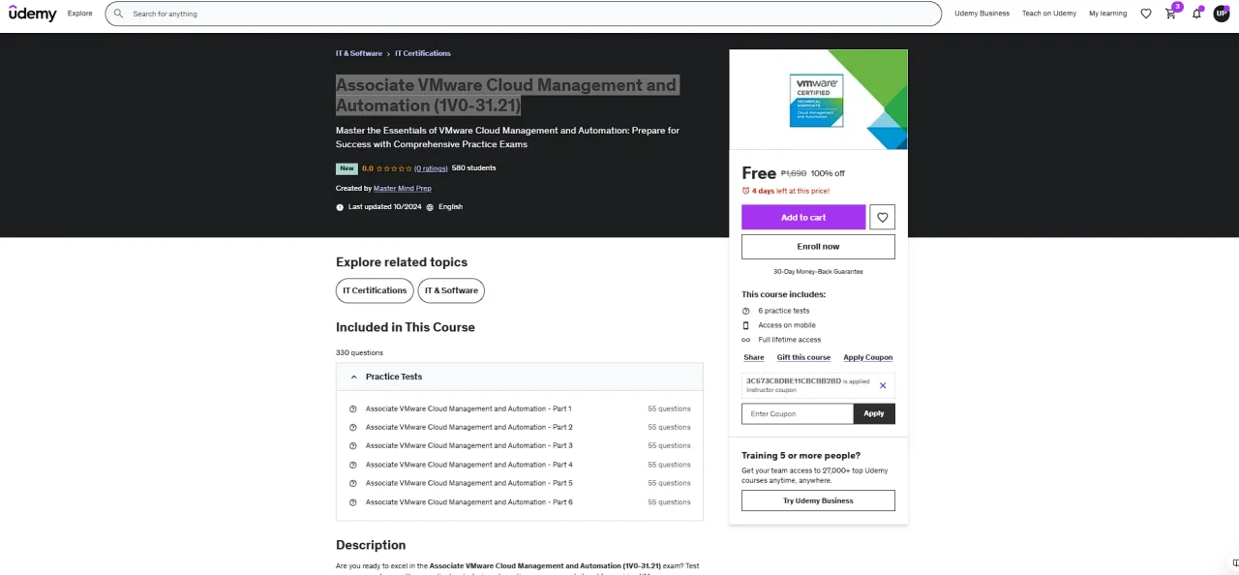Open the Explore menu
This screenshot has height=575, width=1239.
80,14
